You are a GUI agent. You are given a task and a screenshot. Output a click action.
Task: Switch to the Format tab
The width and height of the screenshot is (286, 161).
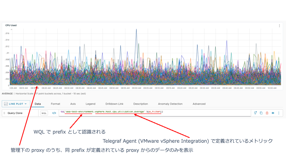56,104
